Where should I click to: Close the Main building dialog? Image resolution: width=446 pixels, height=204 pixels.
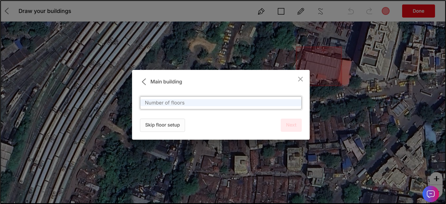click(x=300, y=79)
